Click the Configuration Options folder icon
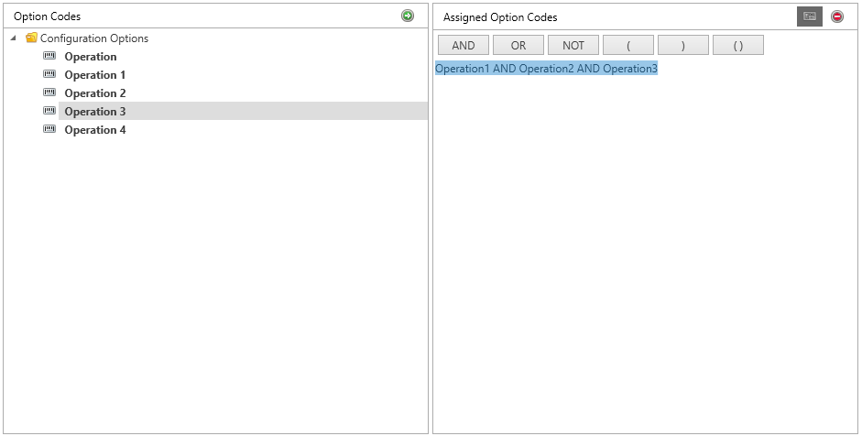The height and width of the screenshot is (436, 862). [x=31, y=38]
